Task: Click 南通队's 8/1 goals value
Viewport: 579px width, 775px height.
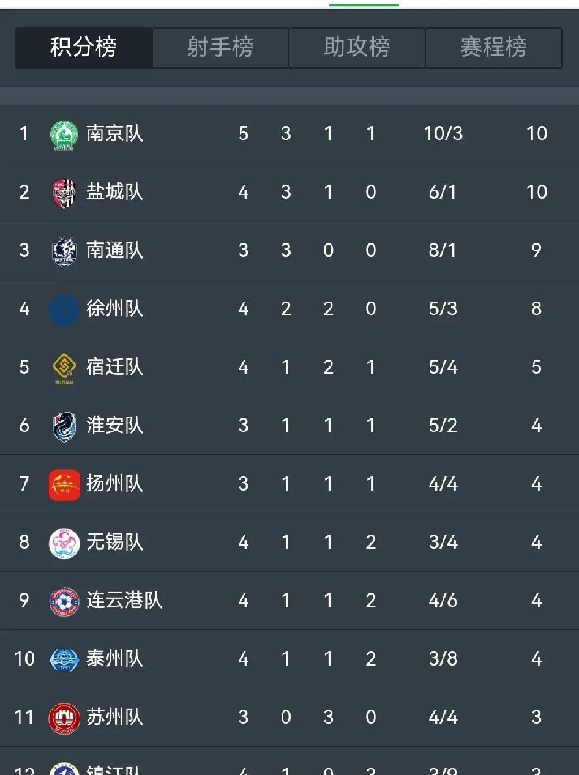Action: (443, 250)
